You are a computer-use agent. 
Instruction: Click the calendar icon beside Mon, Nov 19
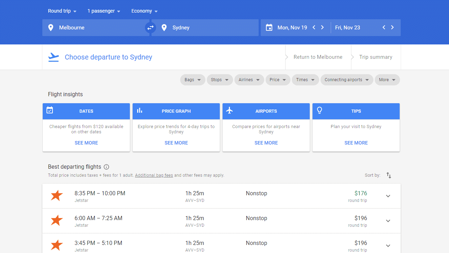click(x=269, y=27)
